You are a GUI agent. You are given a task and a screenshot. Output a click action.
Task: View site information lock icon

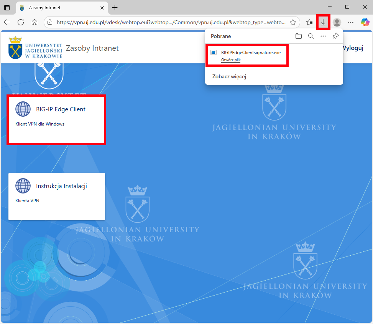pos(50,22)
